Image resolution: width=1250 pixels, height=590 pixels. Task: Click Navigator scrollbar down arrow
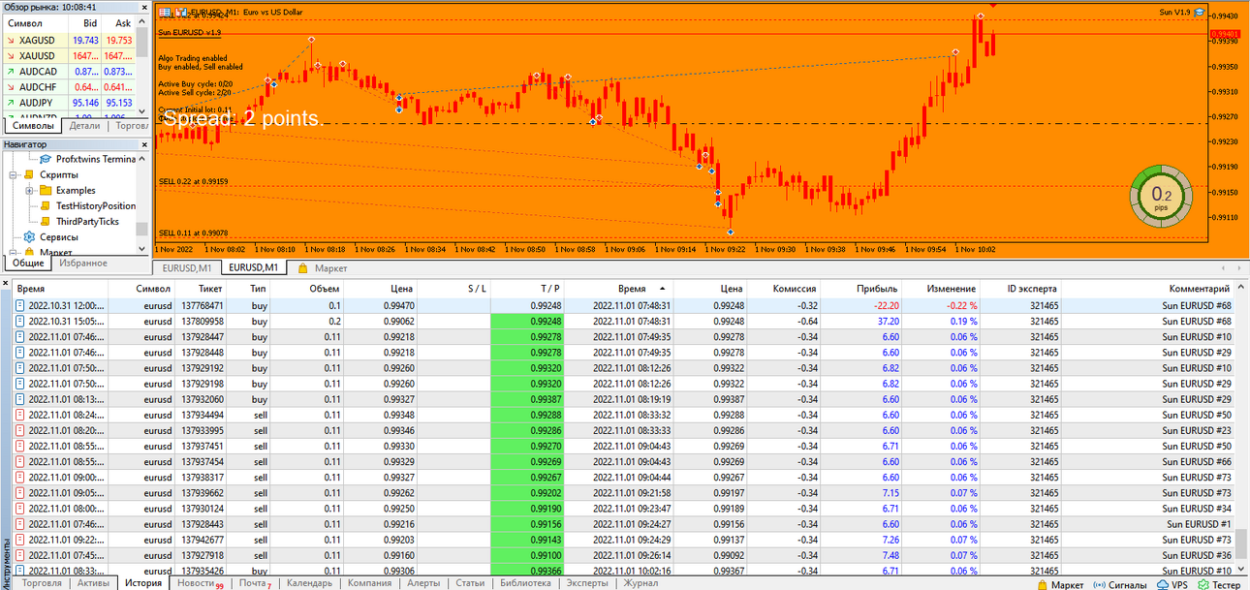click(x=142, y=250)
